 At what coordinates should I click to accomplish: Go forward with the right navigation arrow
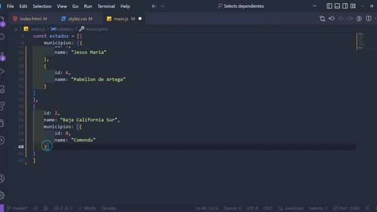point(162,6)
